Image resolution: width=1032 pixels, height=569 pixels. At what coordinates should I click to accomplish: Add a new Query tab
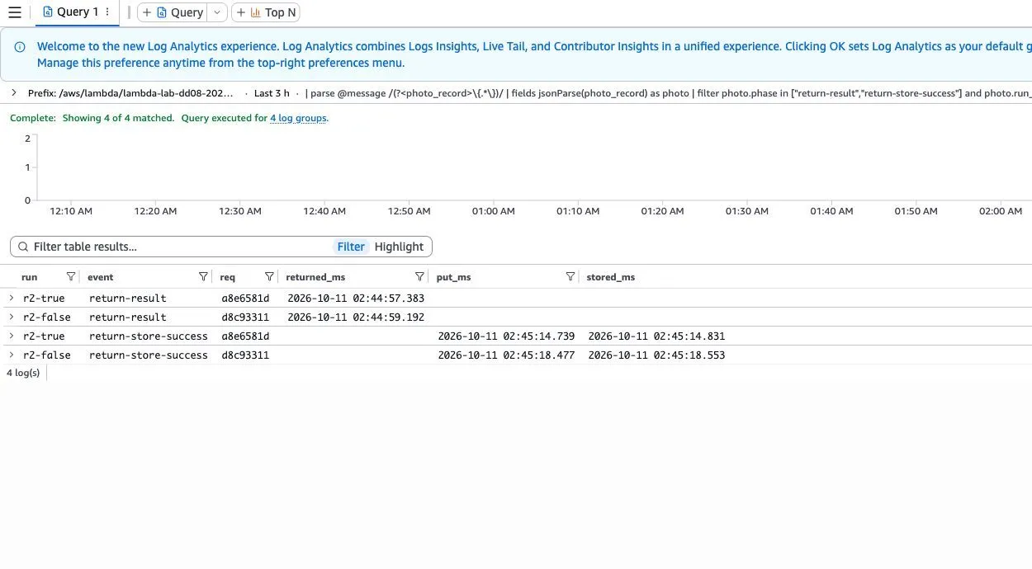click(x=171, y=12)
